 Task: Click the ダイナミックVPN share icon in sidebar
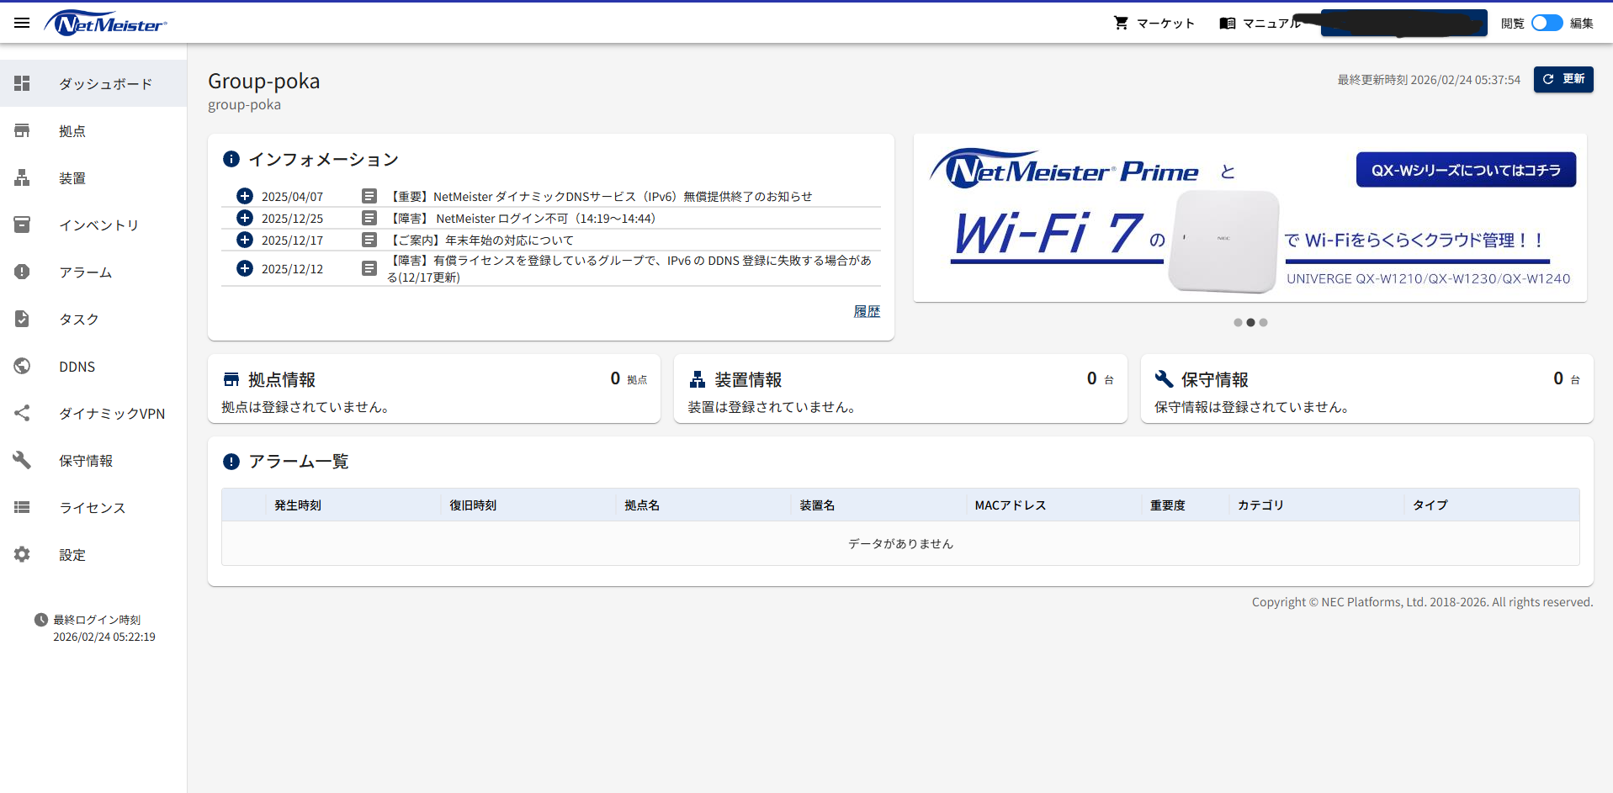click(22, 413)
